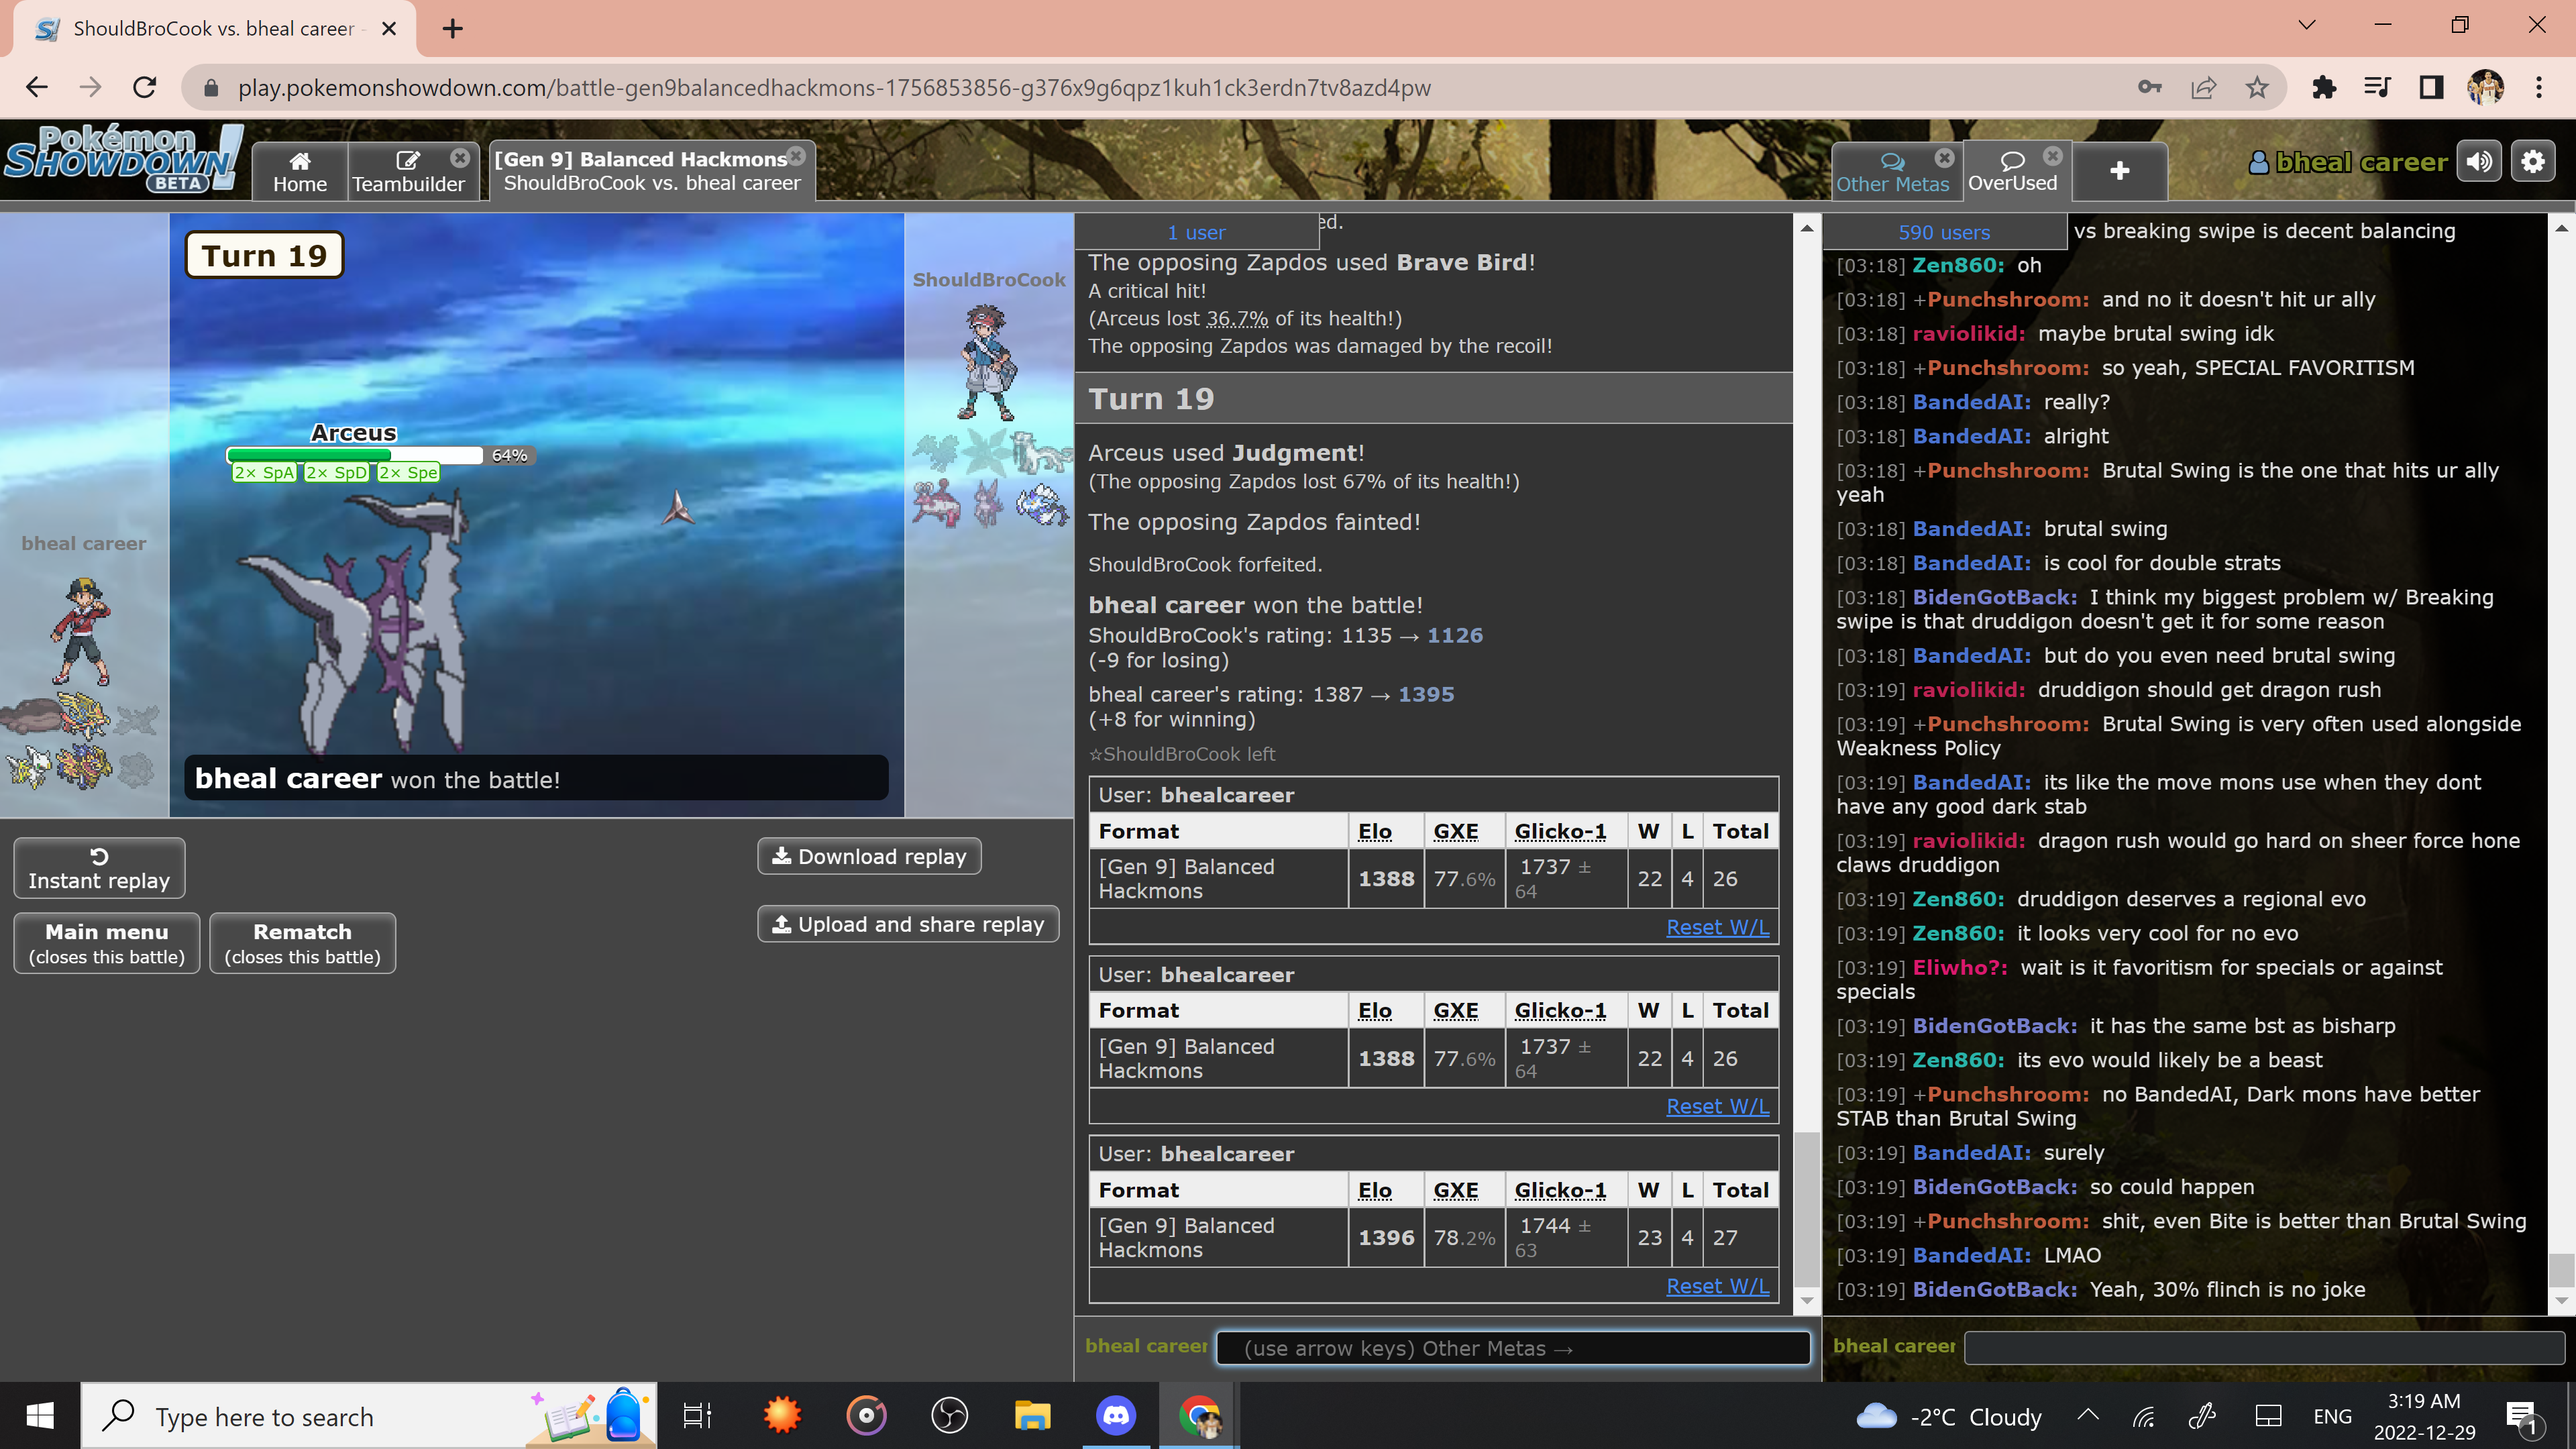Open the options gear menu
The width and height of the screenshot is (2576, 1449).
click(2532, 161)
